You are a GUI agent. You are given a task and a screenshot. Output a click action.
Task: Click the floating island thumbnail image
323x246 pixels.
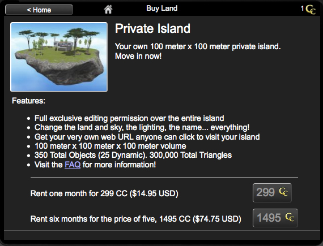[x=59, y=57]
